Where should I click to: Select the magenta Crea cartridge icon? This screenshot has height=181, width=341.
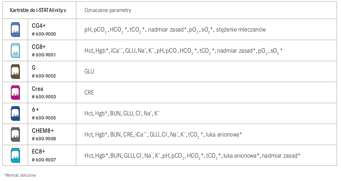tap(15, 92)
